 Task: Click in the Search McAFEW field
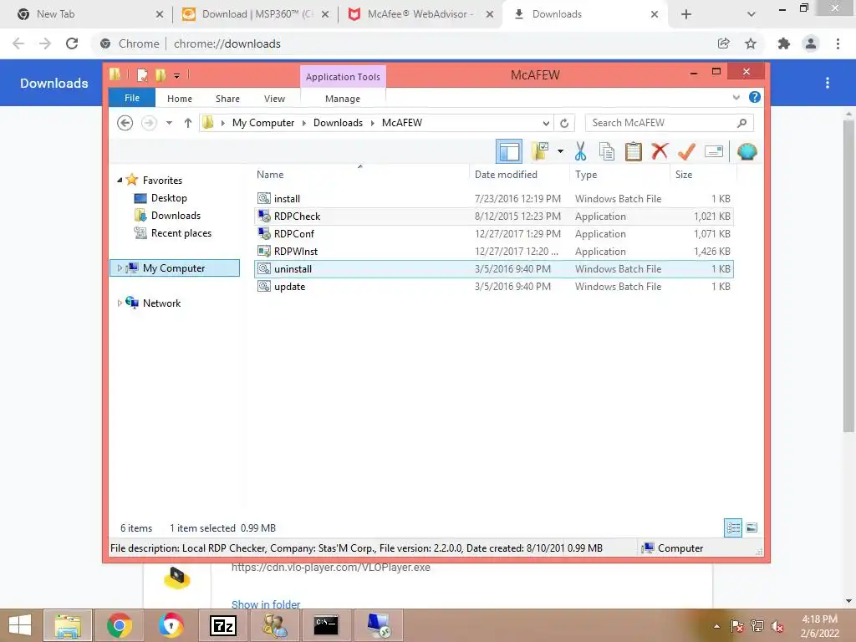[660, 123]
